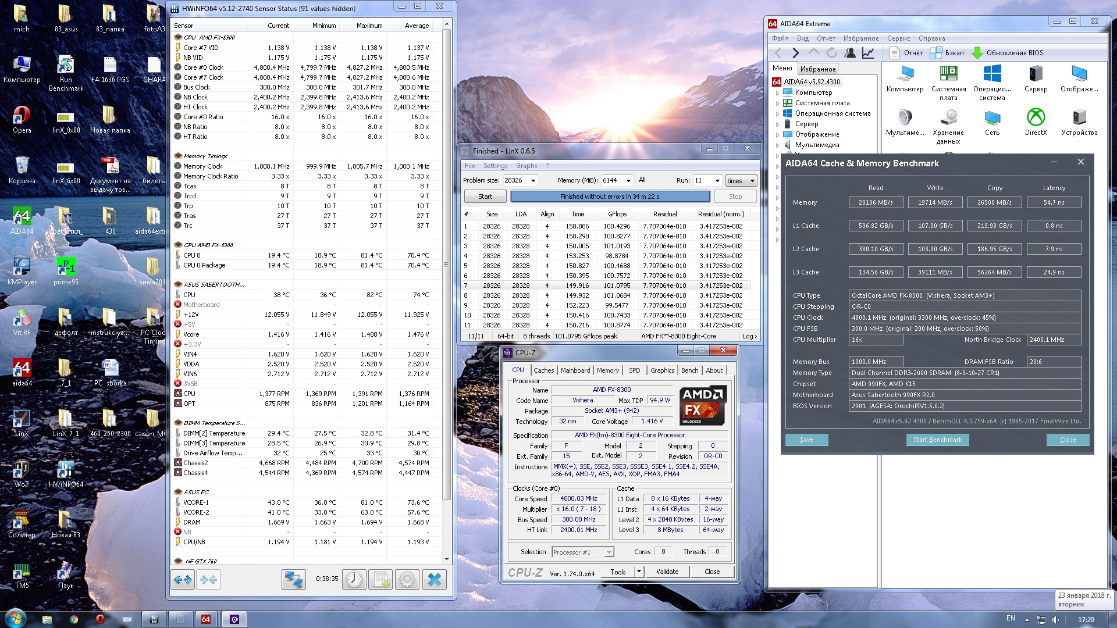The image size is (1117, 628).
Task: Open LinX Settings menu
Action: [x=495, y=166]
